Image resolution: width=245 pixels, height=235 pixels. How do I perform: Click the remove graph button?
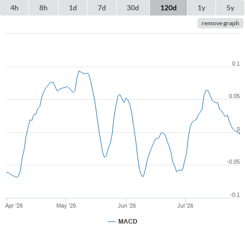coord(220,23)
